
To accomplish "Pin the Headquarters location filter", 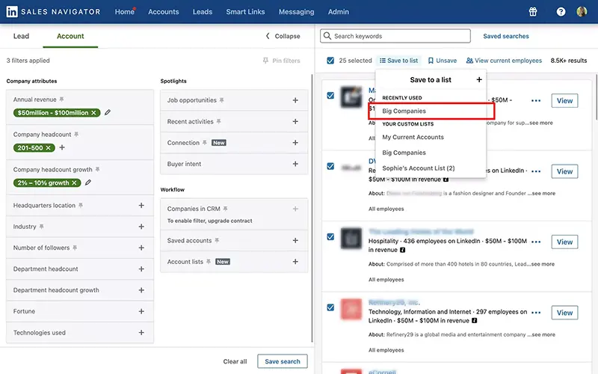I will (81, 205).
